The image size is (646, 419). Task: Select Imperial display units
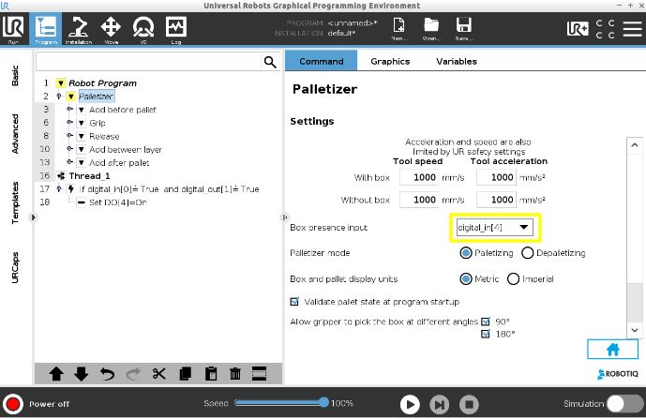[x=514, y=279]
